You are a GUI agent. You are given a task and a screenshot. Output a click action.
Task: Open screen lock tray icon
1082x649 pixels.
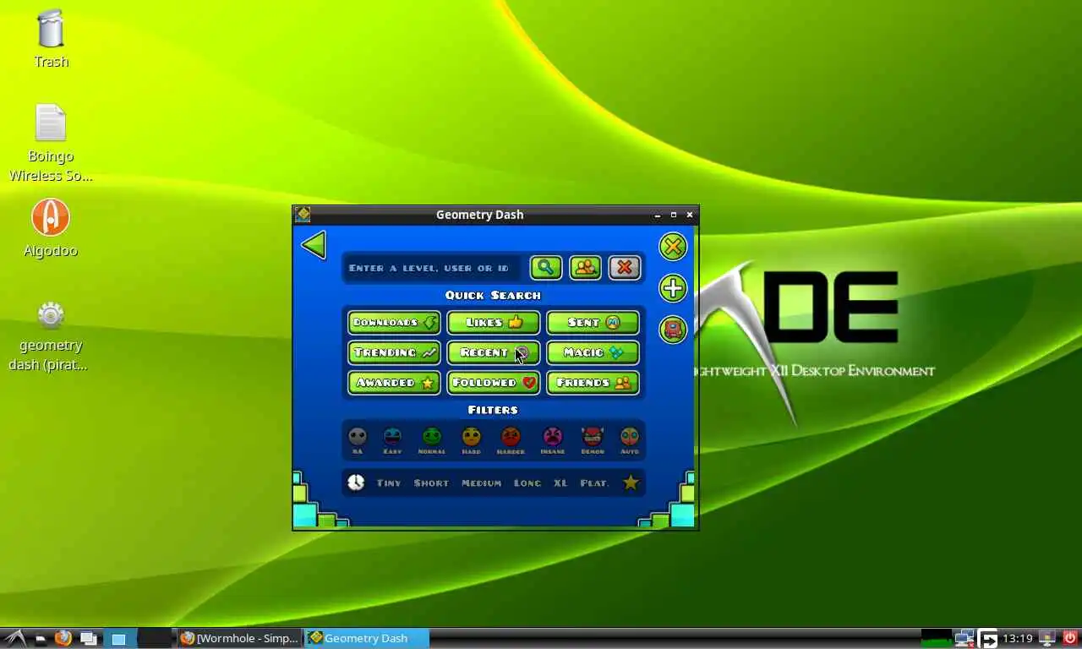[x=1047, y=638]
